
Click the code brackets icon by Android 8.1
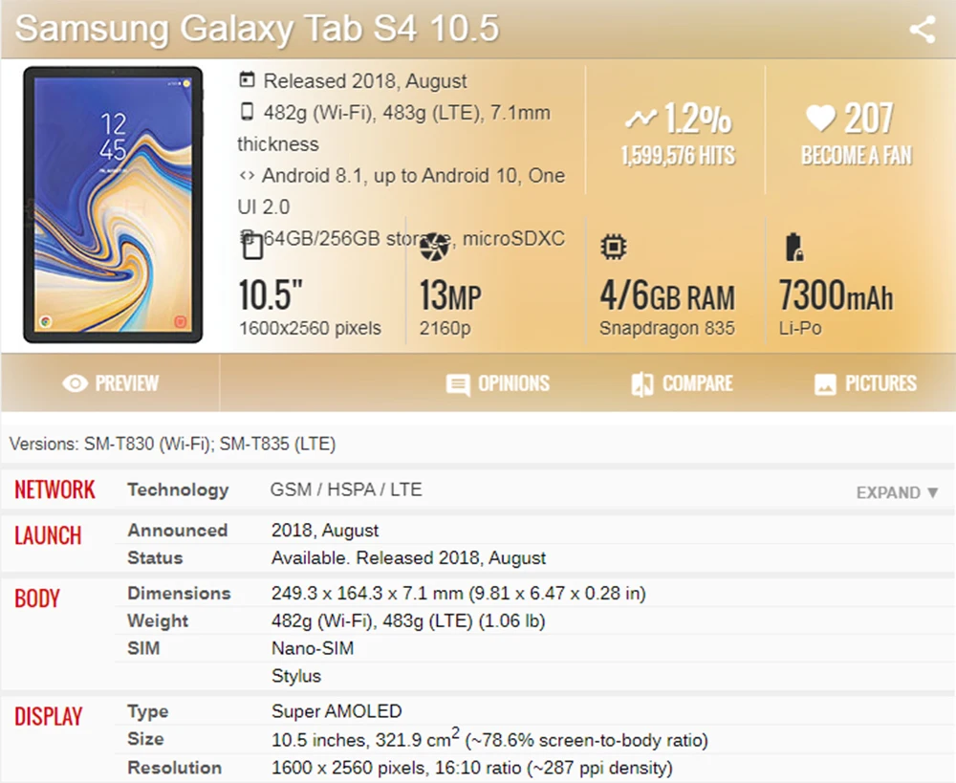coord(247,176)
